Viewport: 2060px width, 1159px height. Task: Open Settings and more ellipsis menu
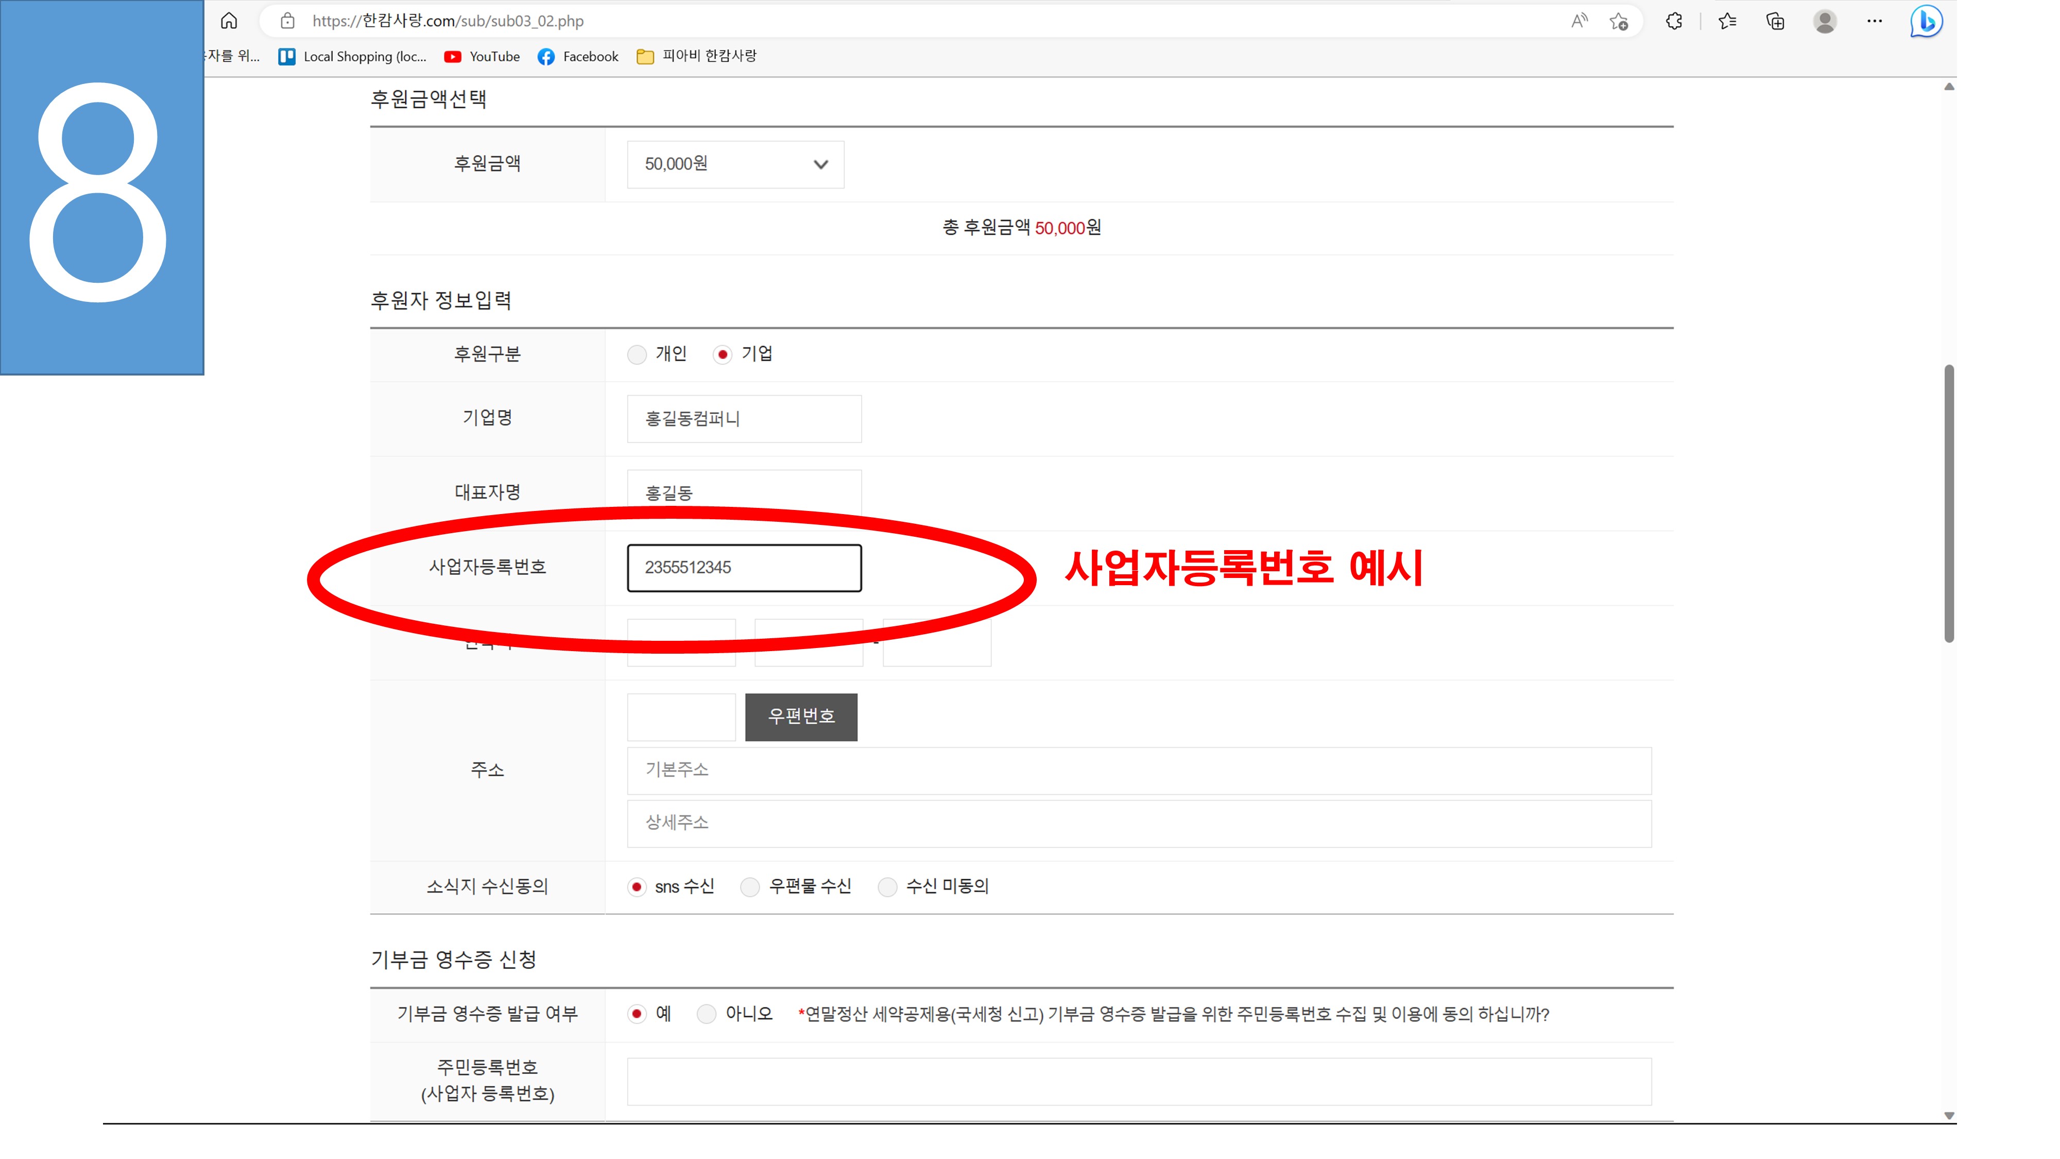pos(1875,21)
